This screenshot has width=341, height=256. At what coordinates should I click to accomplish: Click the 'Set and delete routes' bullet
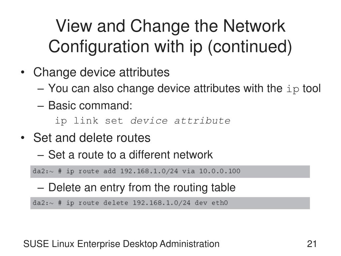92,138
